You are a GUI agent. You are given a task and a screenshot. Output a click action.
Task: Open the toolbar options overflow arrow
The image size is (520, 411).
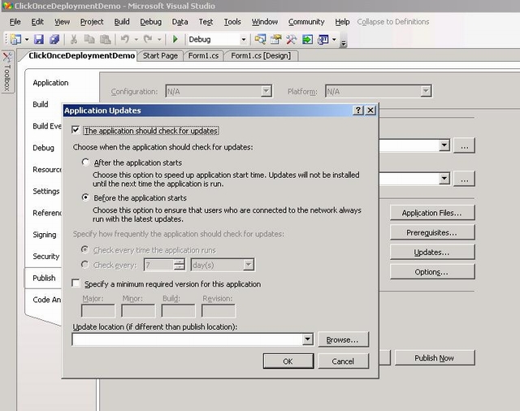344,42
